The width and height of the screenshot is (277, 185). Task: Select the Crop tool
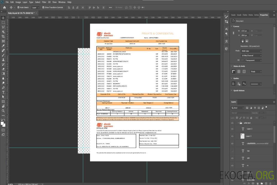point(3,36)
